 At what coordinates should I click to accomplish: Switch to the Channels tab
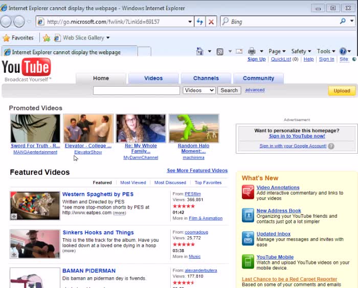click(206, 78)
